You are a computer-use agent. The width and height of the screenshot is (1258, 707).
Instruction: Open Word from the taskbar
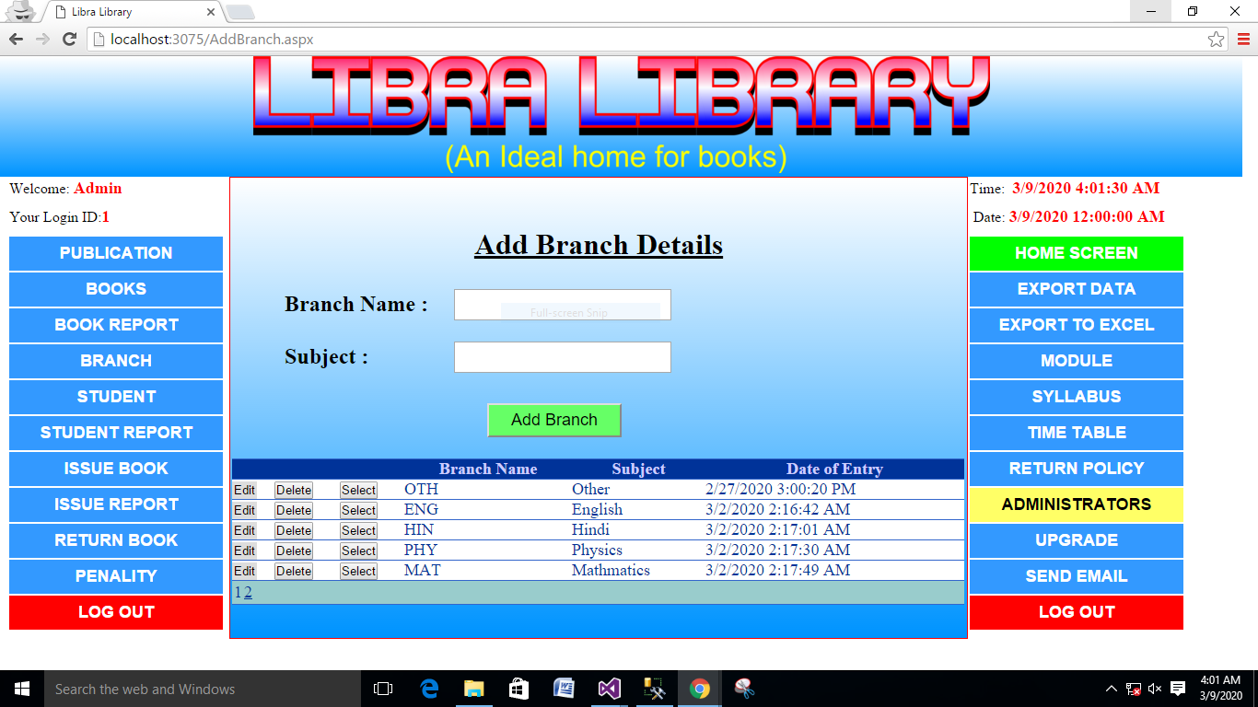coord(564,689)
